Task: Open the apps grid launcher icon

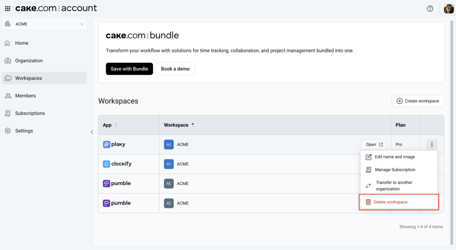Action: tap(8, 8)
